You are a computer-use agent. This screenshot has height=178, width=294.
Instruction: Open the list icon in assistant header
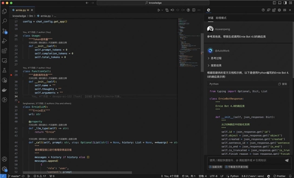pyautogui.click(x=285, y=10)
